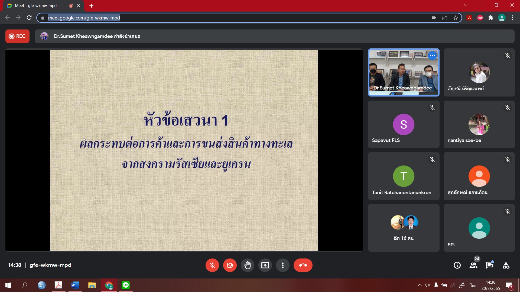
Task: Leave the call with red hang-up button
Action: click(303, 265)
